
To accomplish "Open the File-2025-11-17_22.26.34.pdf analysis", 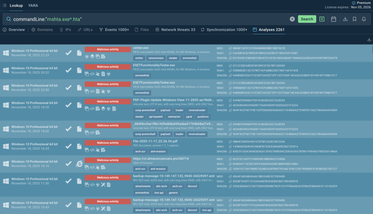I will coord(155,141).
